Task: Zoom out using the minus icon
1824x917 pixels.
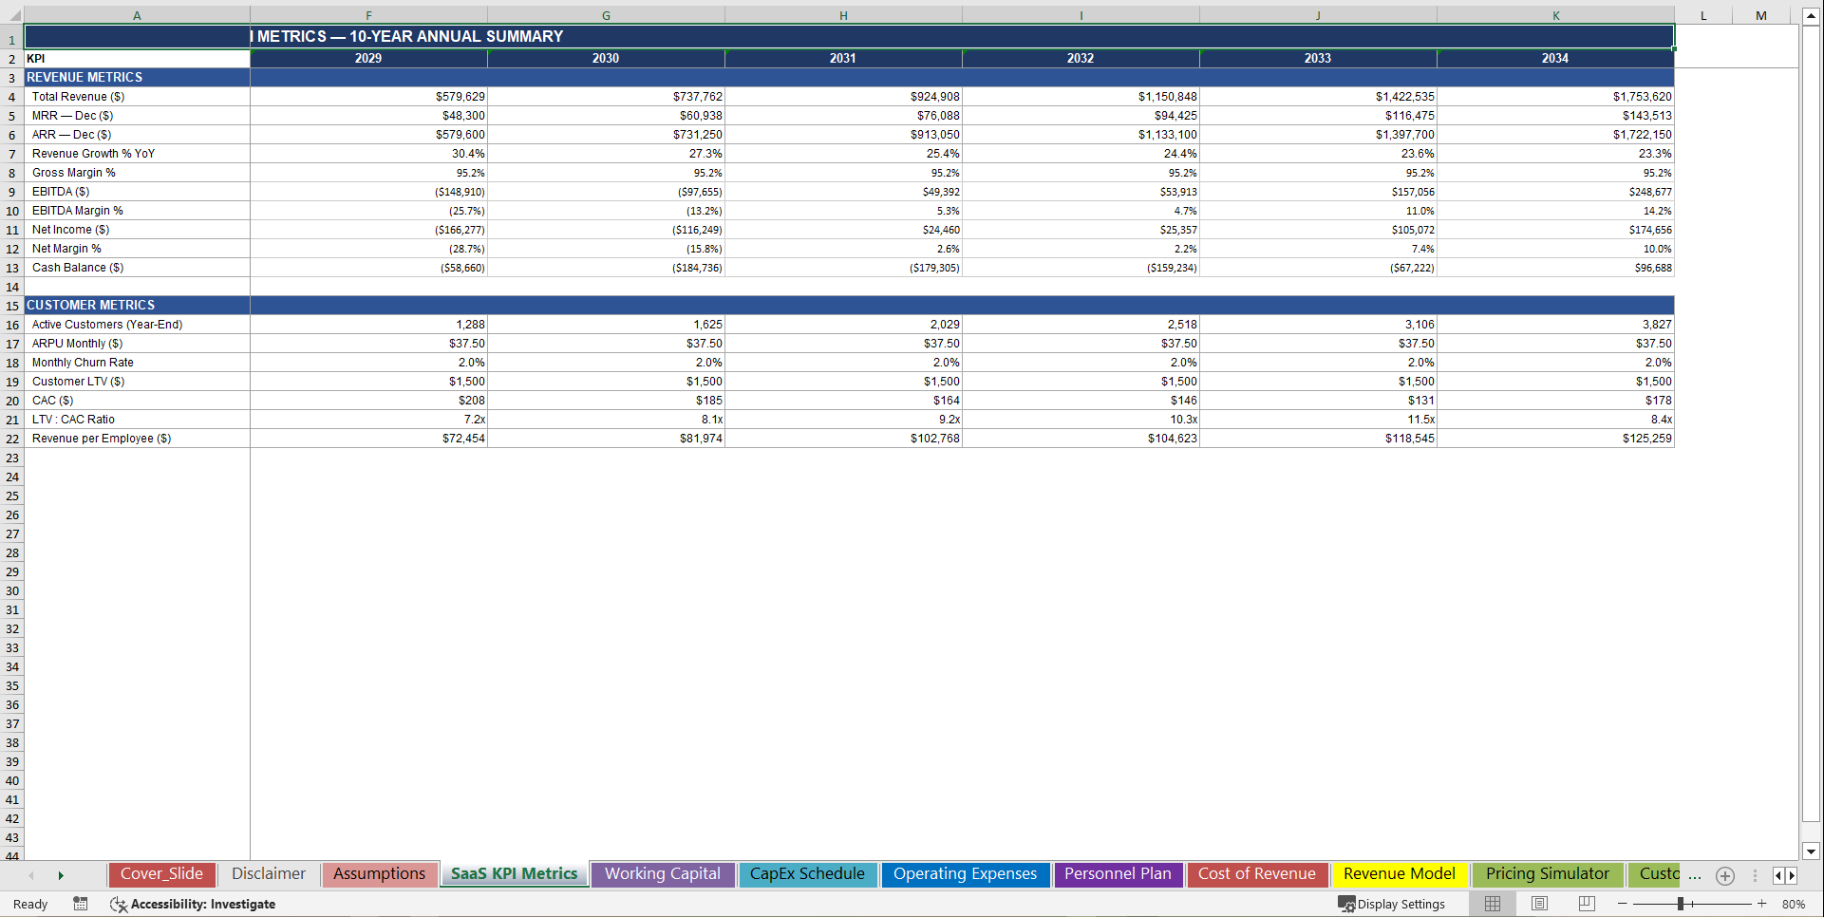Action: tap(1623, 904)
